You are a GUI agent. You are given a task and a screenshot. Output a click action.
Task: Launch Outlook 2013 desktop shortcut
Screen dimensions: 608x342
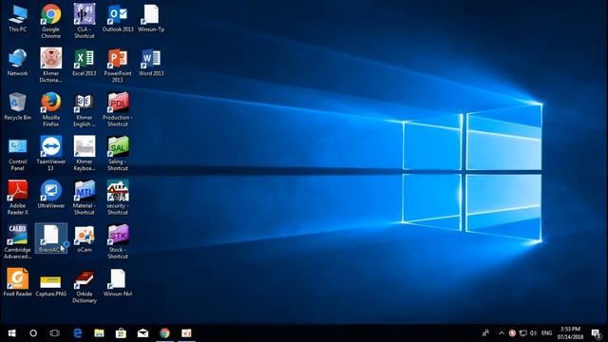(x=118, y=19)
